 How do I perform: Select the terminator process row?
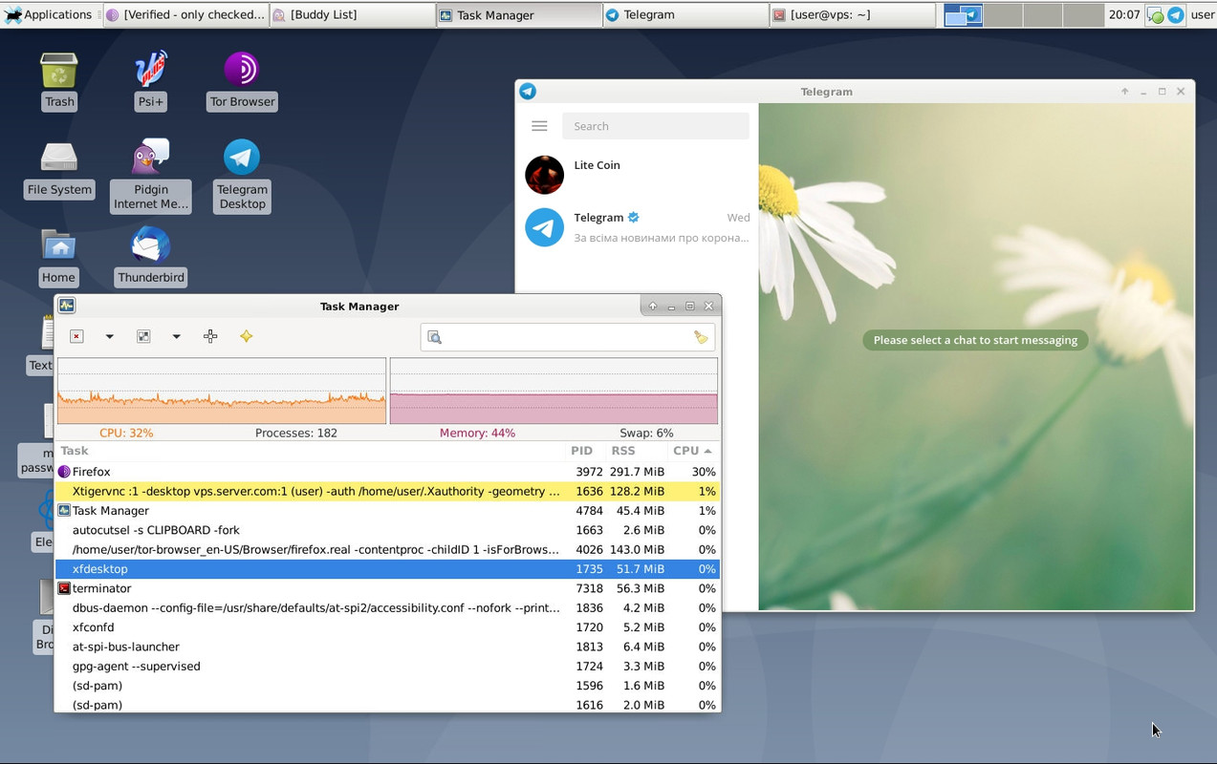(x=387, y=588)
